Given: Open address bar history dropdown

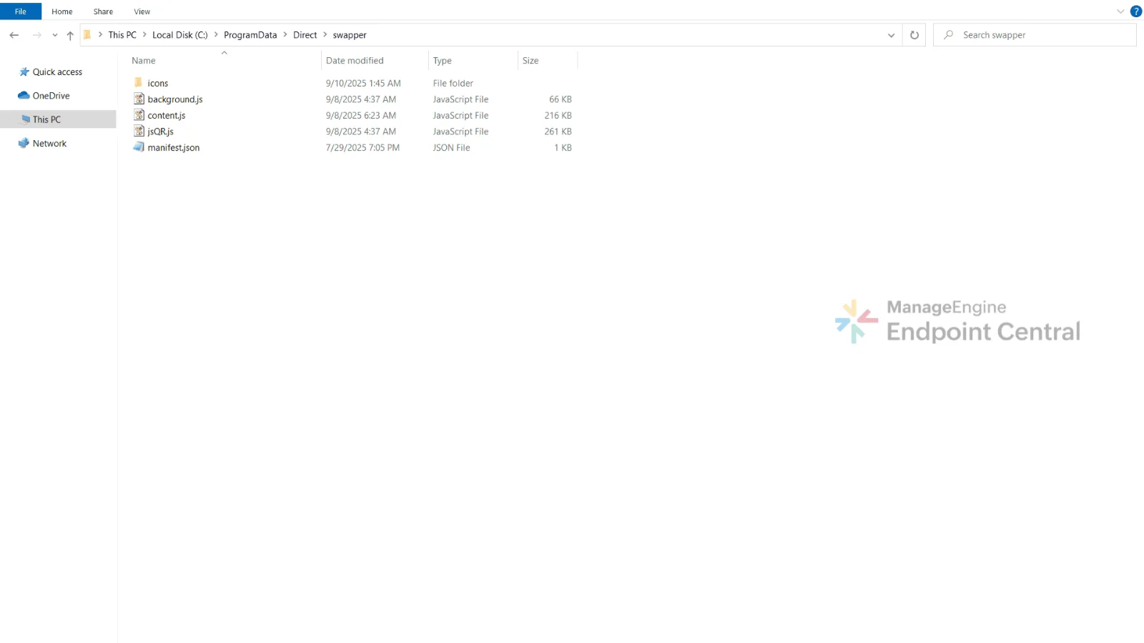Looking at the screenshot, I should [x=891, y=35].
